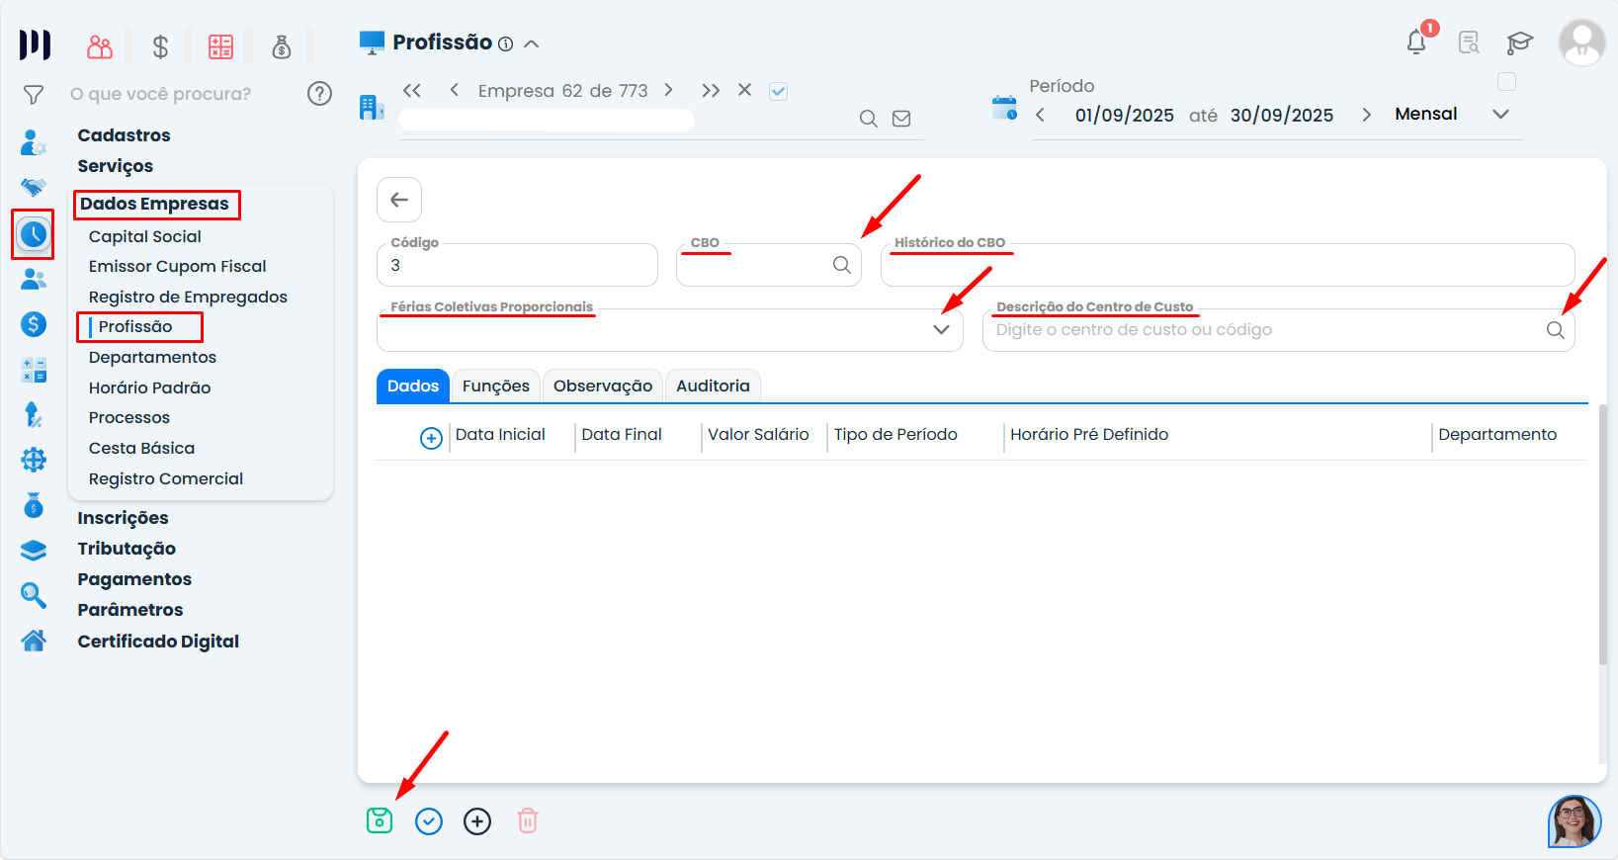Click the Descrição do Centro de Custo field
Image resolution: width=1618 pixels, height=860 pixels.
coord(1265,330)
